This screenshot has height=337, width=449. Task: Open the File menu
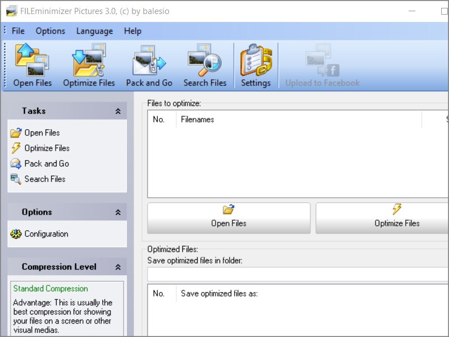[18, 31]
